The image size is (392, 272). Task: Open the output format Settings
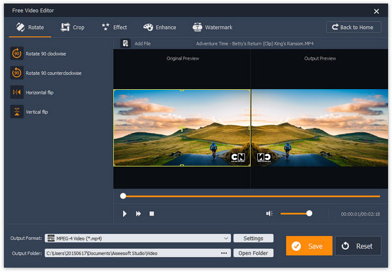coord(253,238)
